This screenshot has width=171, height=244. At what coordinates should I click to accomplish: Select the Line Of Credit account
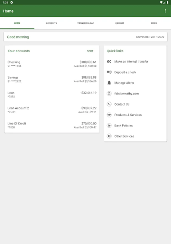click(x=52, y=125)
